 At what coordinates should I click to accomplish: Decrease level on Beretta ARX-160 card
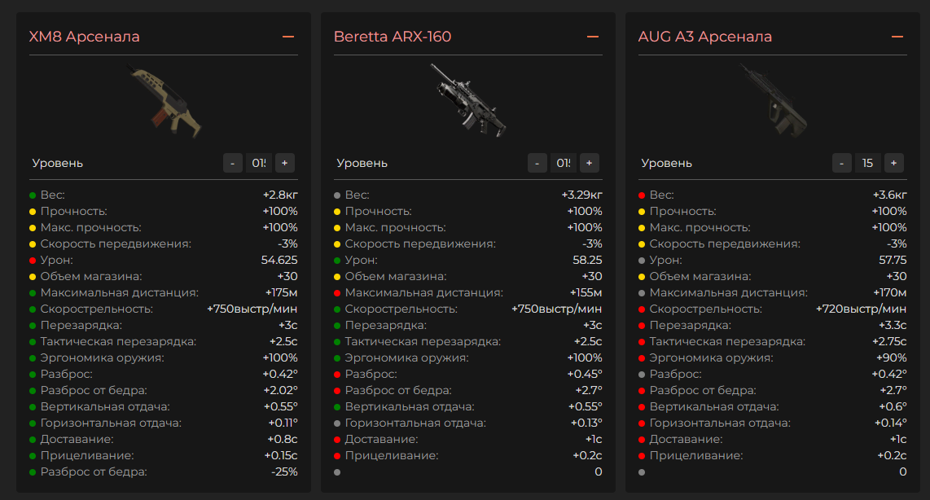point(537,163)
